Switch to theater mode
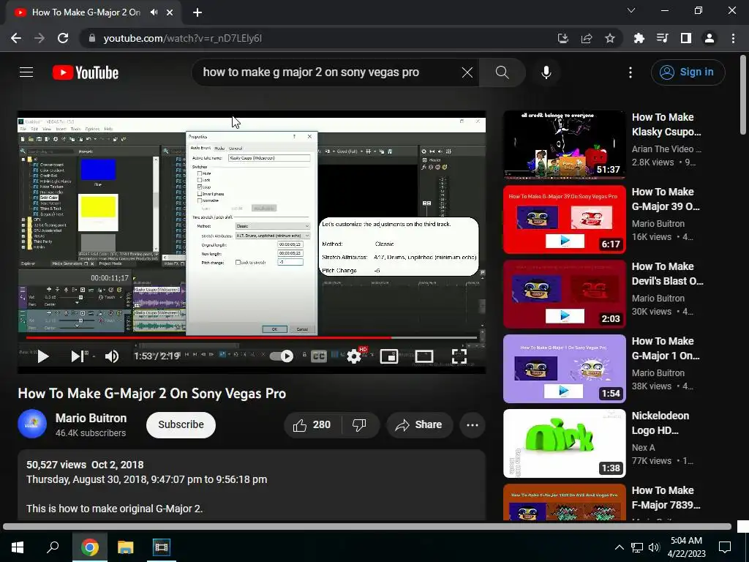This screenshot has height=562, width=749. tap(424, 356)
